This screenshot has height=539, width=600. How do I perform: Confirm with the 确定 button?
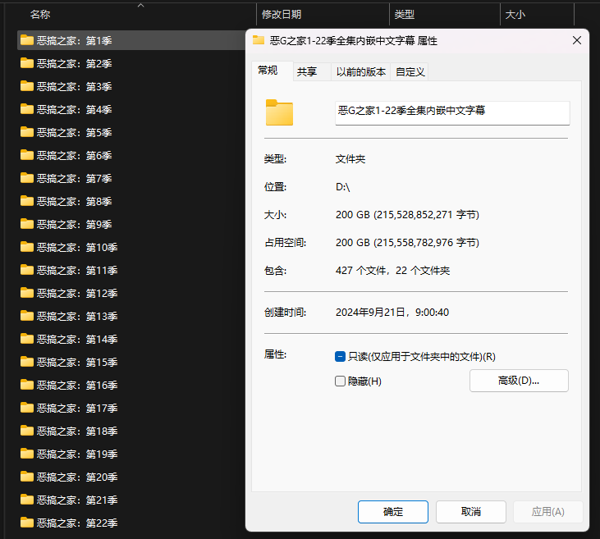click(x=393, y=512)
